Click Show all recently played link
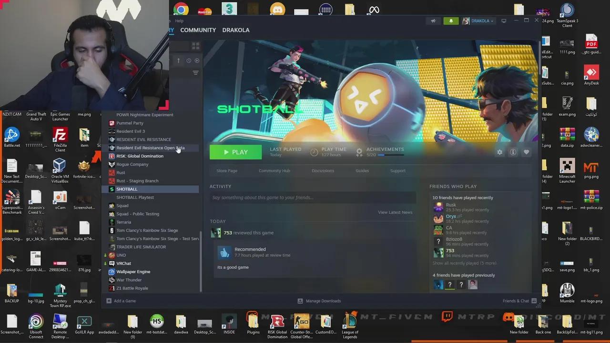 click(x=464, y=263)
